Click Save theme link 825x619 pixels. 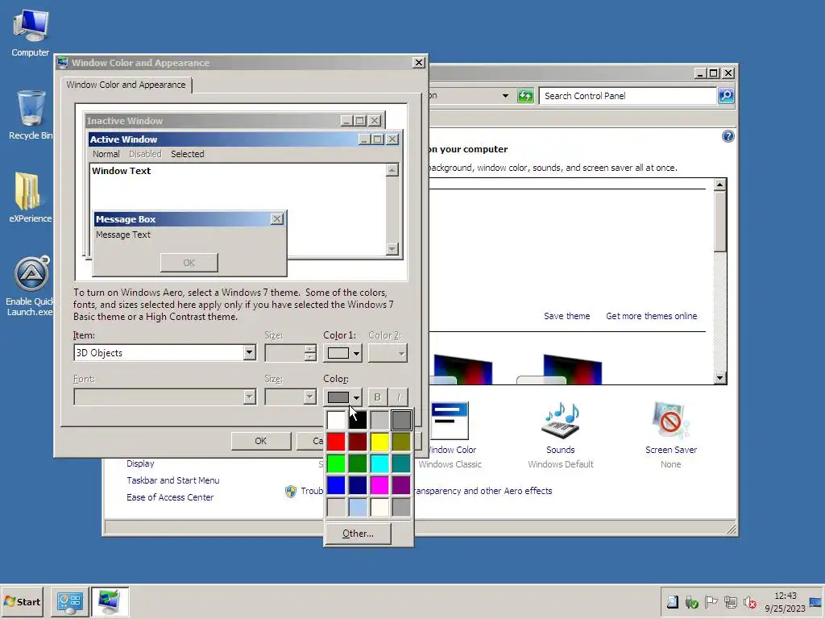566,316
